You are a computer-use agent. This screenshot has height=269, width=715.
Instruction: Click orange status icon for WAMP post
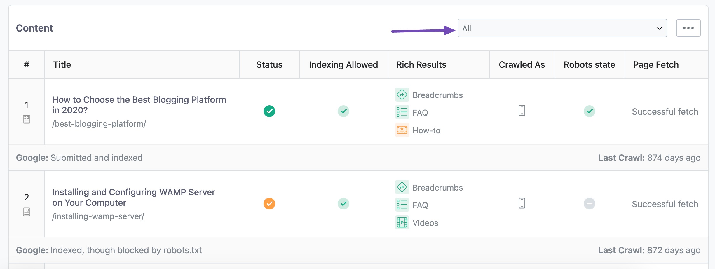tap(269, 204)
